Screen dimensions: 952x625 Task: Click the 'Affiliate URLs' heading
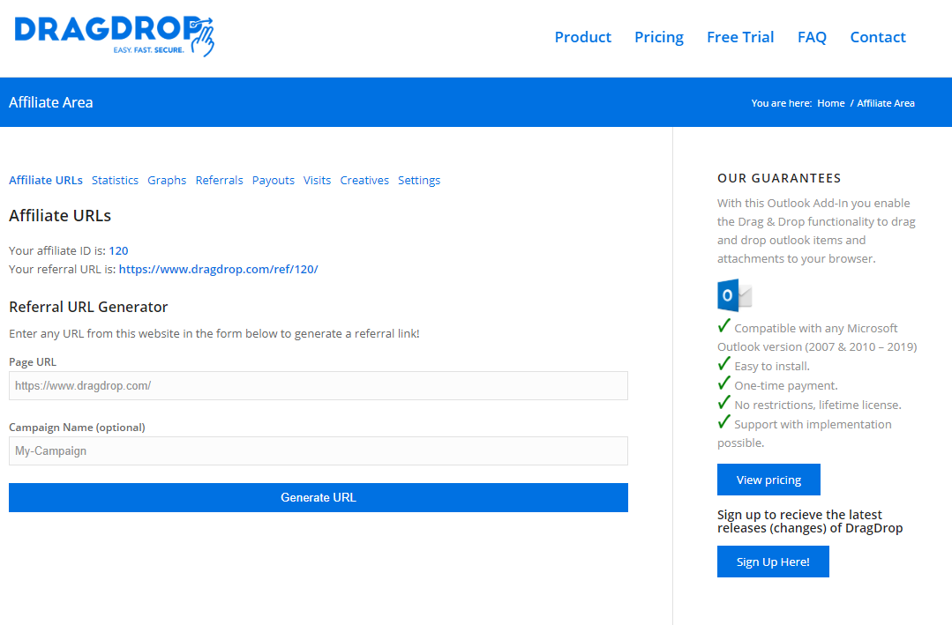60,215
